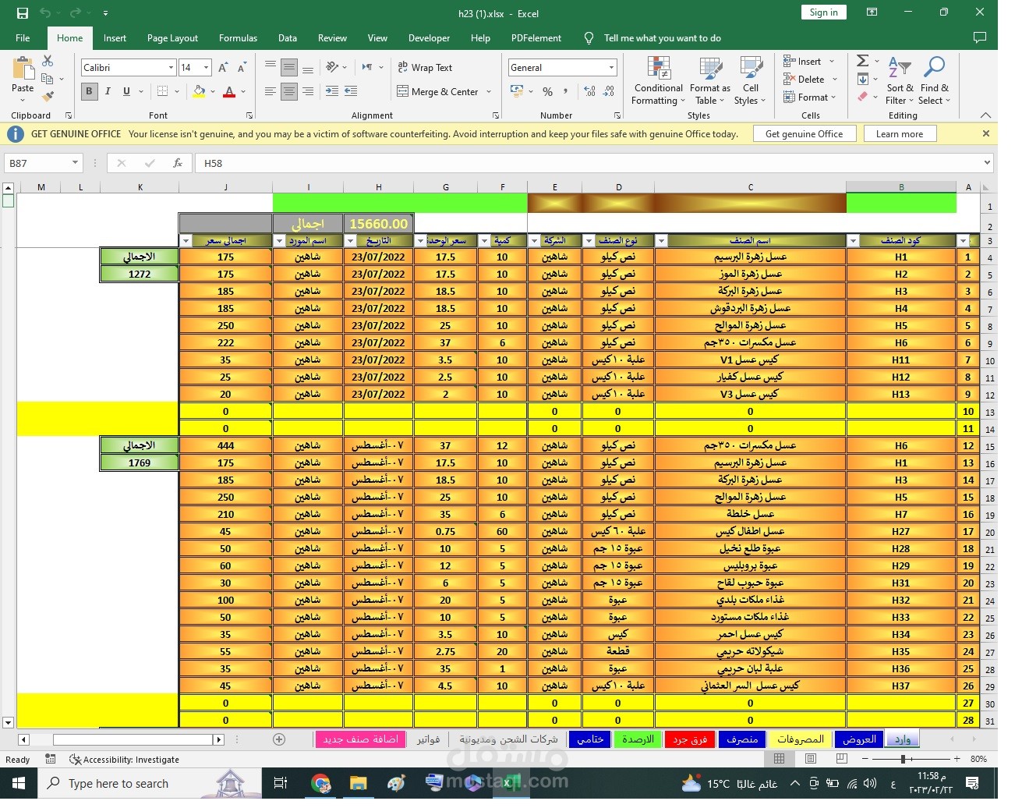Open Conditional Formatting menu

tap(658, 80)
